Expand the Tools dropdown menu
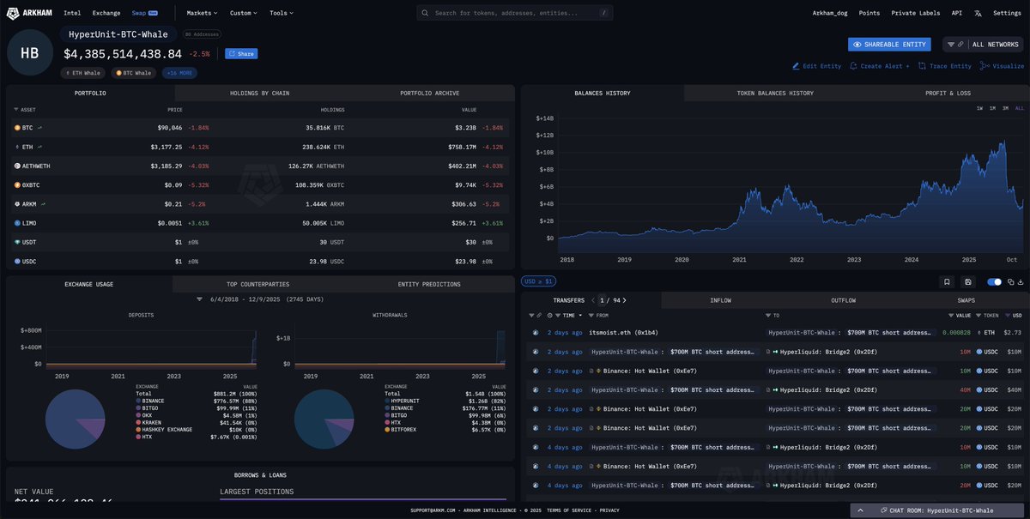The height and width of the screenshot is (519, 1030). (281, 13)
